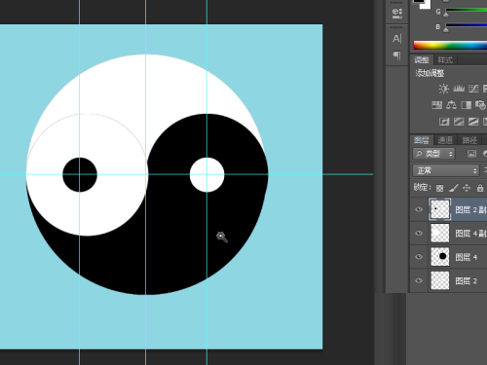Switch to the 通道 tab
The height and width of the screenshot is (365, 487).
pyautogui.click(x=445, y=140)
